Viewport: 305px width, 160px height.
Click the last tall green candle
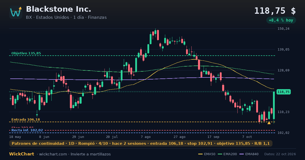pyautogui.click(x=274, y=105)
